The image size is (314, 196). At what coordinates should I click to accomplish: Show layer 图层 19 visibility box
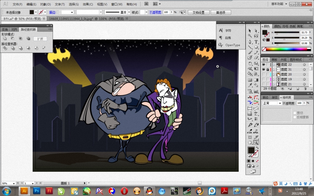[x=263, y=79]
